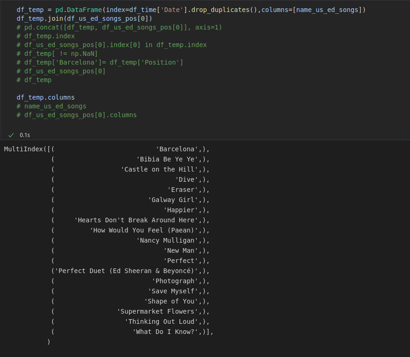Click the '# df_temp.index' comment line
The image size is (410, 357).
(46, 36)
